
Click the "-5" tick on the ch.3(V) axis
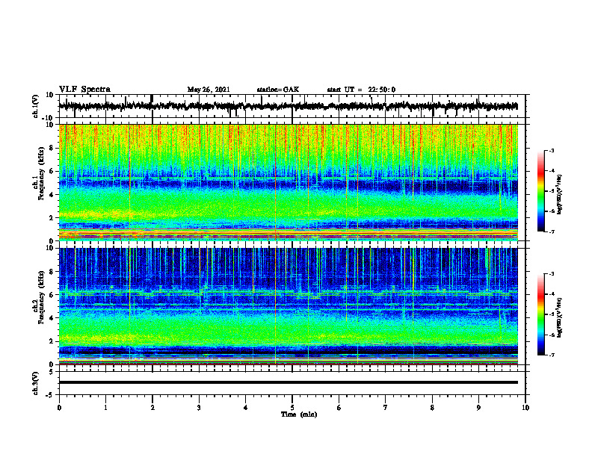click(x=50, y=395)
